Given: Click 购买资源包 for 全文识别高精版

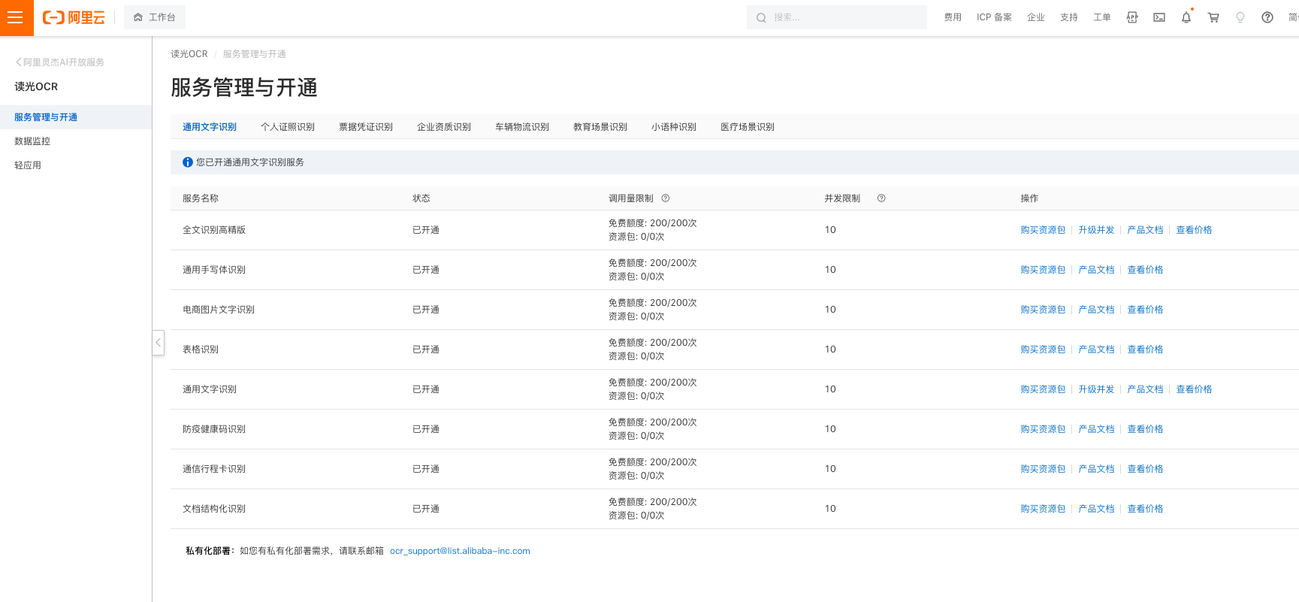Looking at the screenshot, I should [x=1043, y=230].
